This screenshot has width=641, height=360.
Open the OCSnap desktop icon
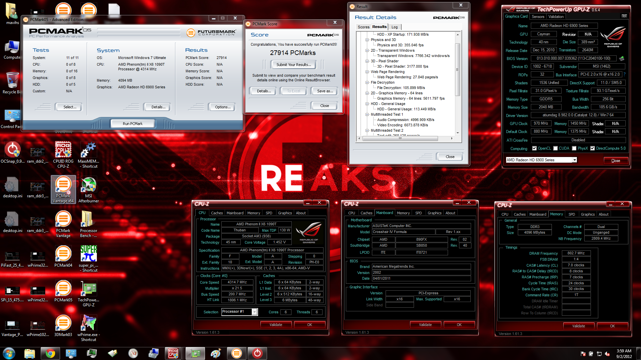pyautogui.click(x=12, y=152)
